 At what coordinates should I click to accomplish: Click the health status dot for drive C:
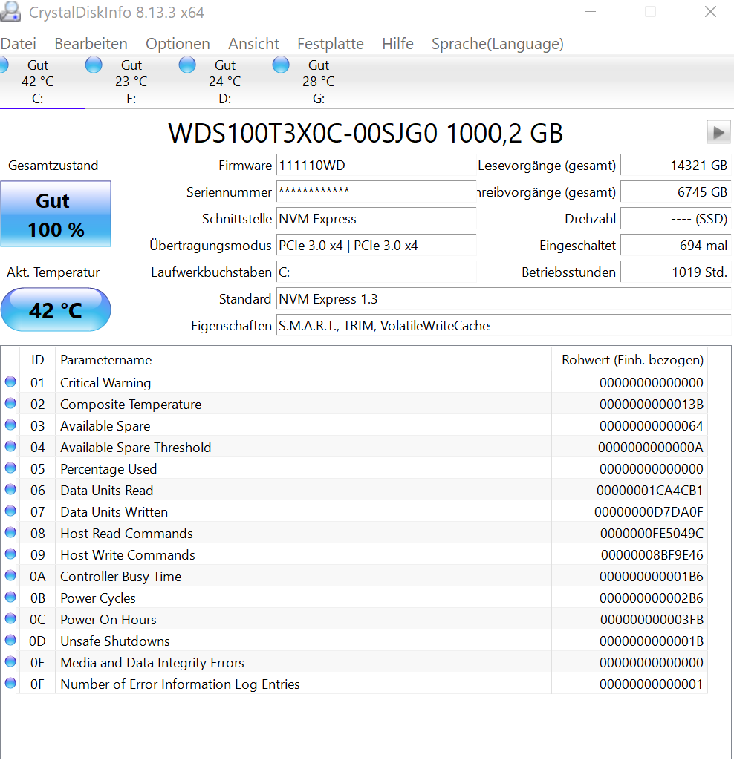pyautogui.click(x=4, y=65)
